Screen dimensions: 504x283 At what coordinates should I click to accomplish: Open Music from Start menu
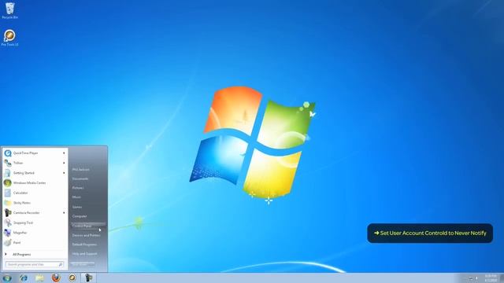point(76,197)
